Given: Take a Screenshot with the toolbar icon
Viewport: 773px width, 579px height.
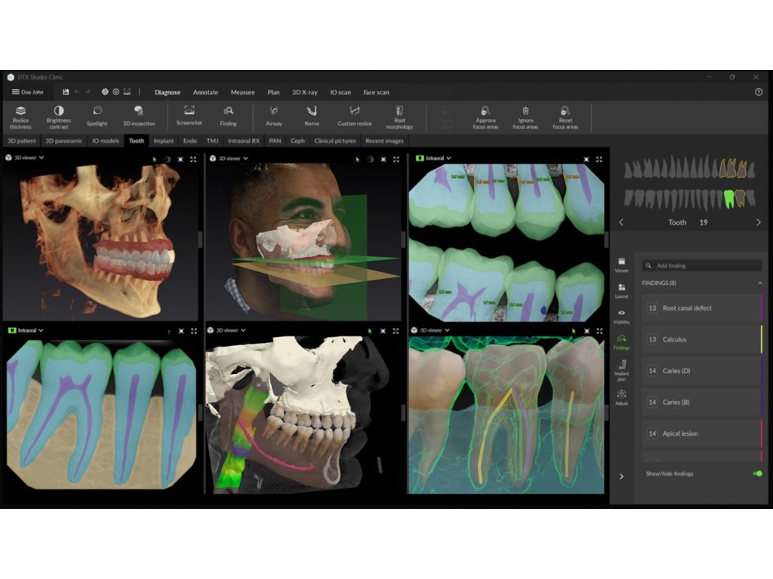Looking at the screenshot, I should [x=189, y=115].
